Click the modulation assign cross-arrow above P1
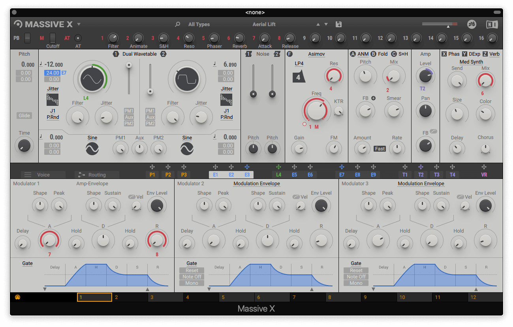The height and width of the screenshot is (327, 513). click(152, 167)
